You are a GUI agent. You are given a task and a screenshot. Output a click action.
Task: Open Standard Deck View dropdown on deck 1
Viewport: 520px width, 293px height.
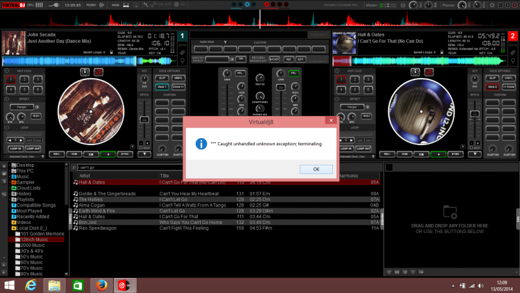pyautogui.click(x=43, y=156)
